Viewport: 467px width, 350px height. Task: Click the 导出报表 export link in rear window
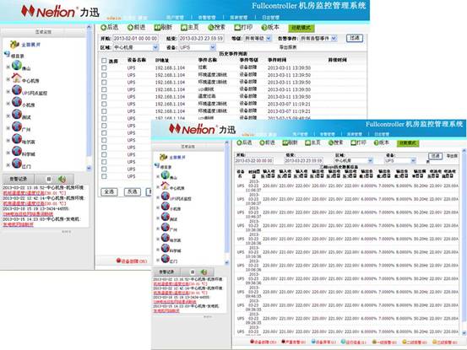288,47
